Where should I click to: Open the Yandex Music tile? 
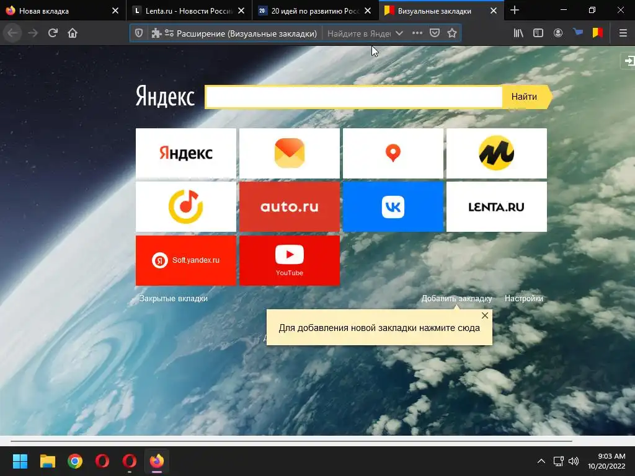point(186,207)
